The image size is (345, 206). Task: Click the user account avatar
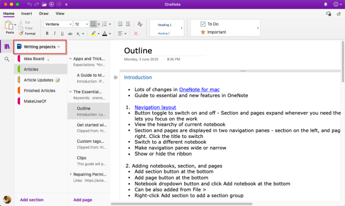pyautogui.click(x=7, y=200)
